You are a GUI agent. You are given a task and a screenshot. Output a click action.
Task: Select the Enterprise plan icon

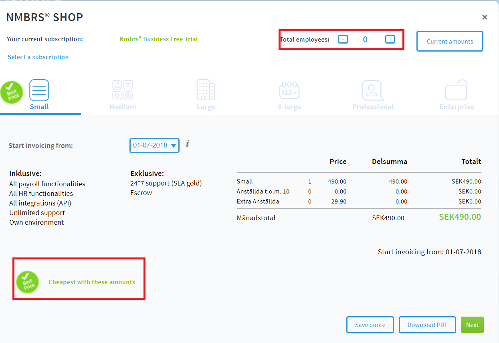click(457, 90)
